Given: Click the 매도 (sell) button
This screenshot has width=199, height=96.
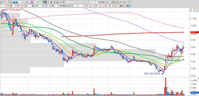Looking at the screenshot, I should coord(129,6).
